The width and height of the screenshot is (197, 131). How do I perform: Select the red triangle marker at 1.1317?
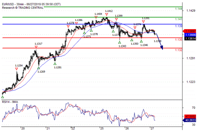[x=36, y=47]
